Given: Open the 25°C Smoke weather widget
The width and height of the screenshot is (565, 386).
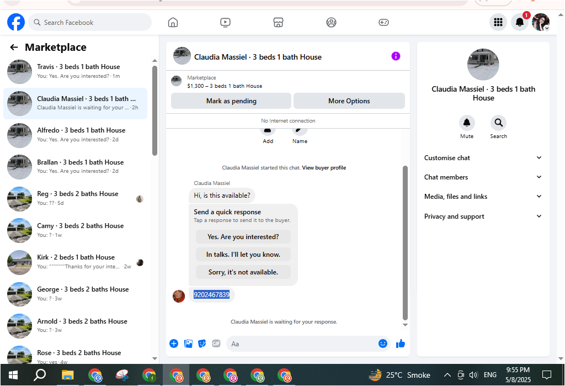Looking at the screenshot, I should point(399,375).
